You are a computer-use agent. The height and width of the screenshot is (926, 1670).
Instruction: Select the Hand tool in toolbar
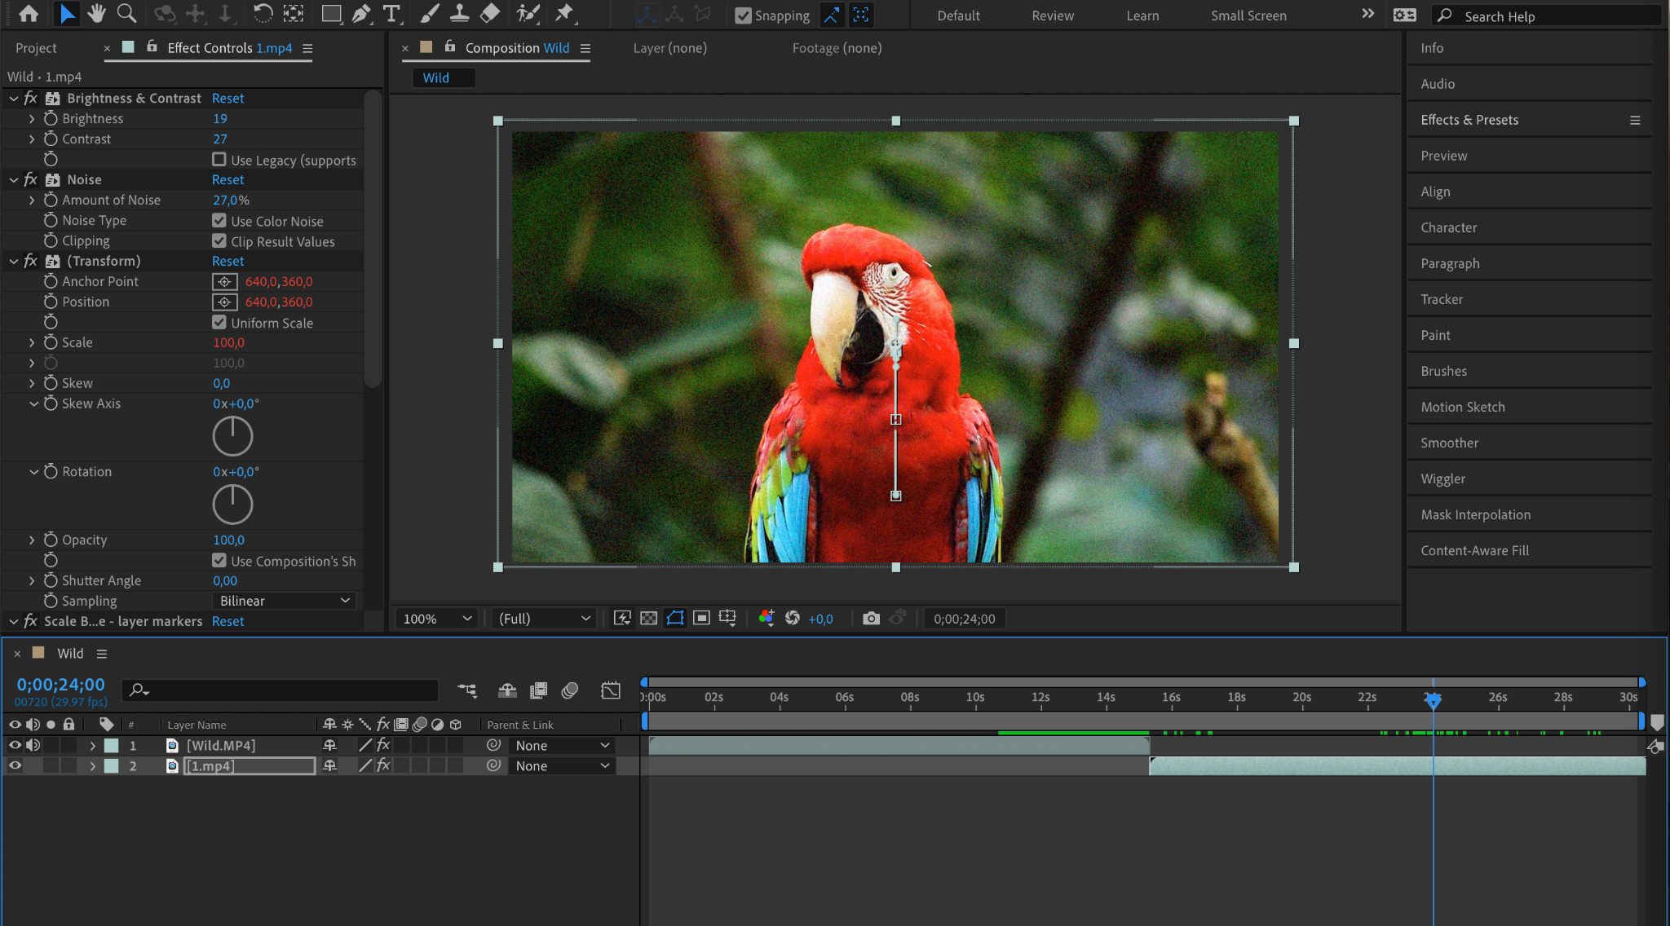point(96,13)
